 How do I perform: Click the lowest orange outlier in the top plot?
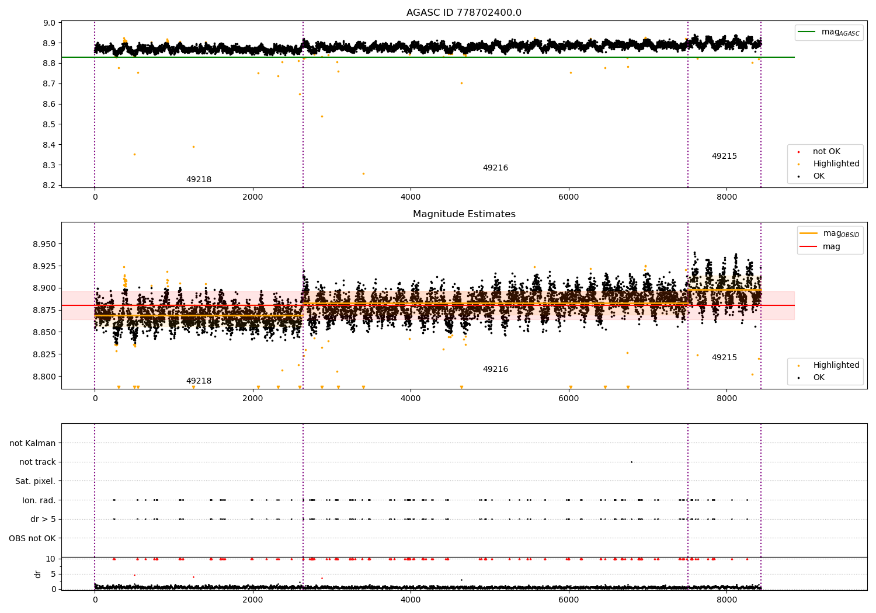(363, 173)
